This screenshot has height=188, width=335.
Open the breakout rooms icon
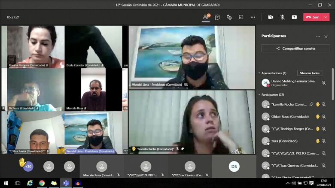(x=241, y=17)
